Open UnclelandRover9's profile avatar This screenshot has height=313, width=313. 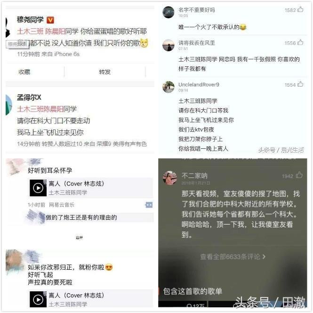(x=169, y=87)
